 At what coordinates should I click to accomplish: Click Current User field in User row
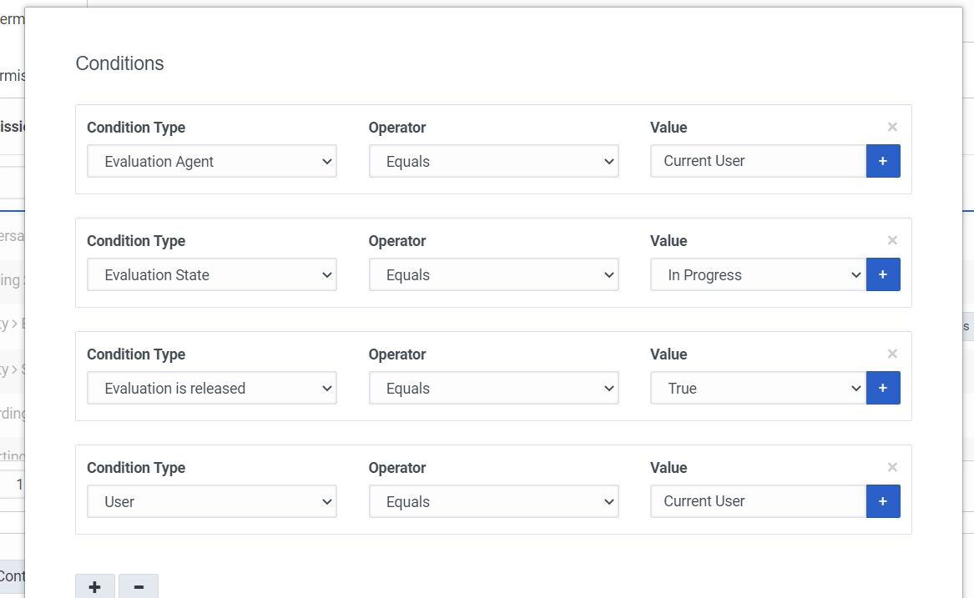click(758, 501)
